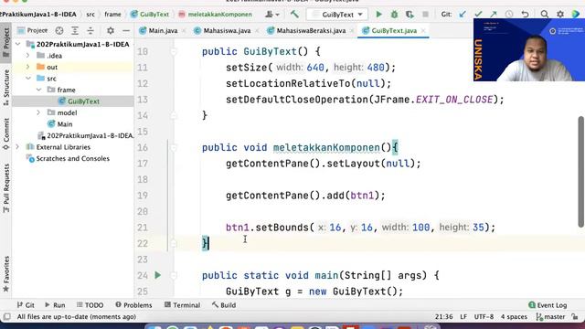
Task: Click the GuiByText breadcrumb in navigation bar
Action: tap(150, 15)
